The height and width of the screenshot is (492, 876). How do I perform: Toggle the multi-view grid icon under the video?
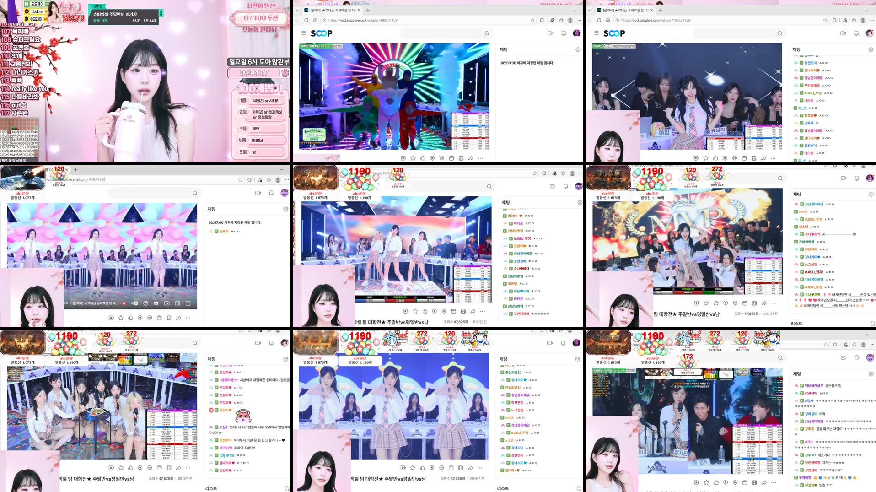pyautogui.click(x=460, y=158)
